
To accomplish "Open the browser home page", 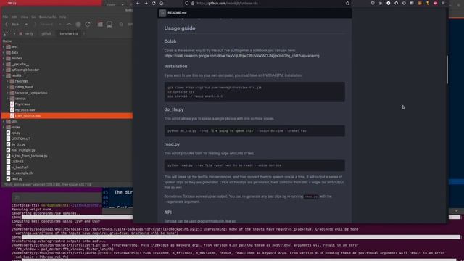I will click(x=162, y=3).
